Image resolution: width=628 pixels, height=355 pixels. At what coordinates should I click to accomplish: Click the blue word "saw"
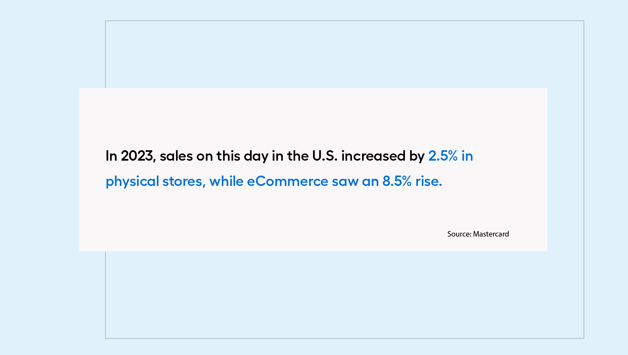click(x=345, y=181)
